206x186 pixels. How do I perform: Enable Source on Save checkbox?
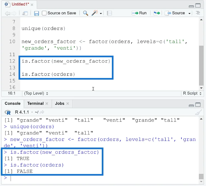[x=44, y=13]
